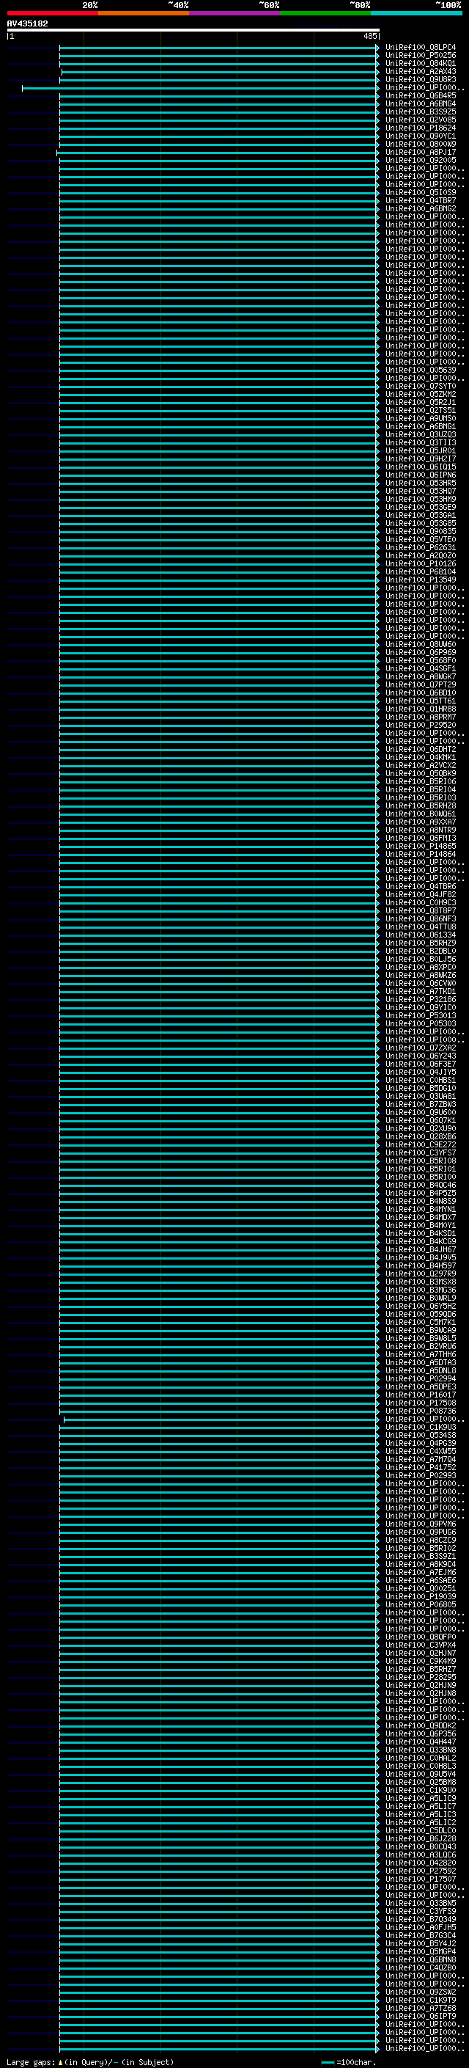Image resolution: width=469 pixels, height=2068 pixels.
Task: Select the UniRef100_O42820 label
Action: click(x=421, y=1863)
